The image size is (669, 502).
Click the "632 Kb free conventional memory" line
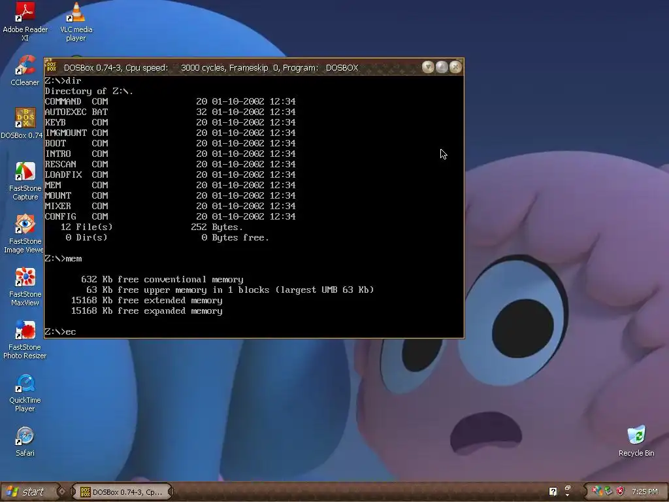tap(162, 280)
